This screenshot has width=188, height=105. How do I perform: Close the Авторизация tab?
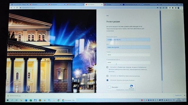click(x=65, y=5)
